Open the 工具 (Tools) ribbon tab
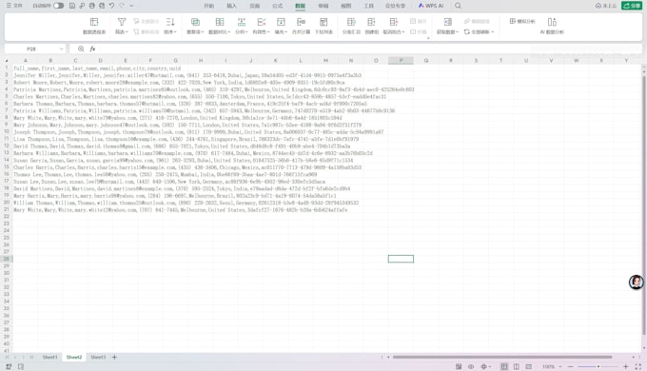This screenshot has height=371, width=647. point(368,6)
